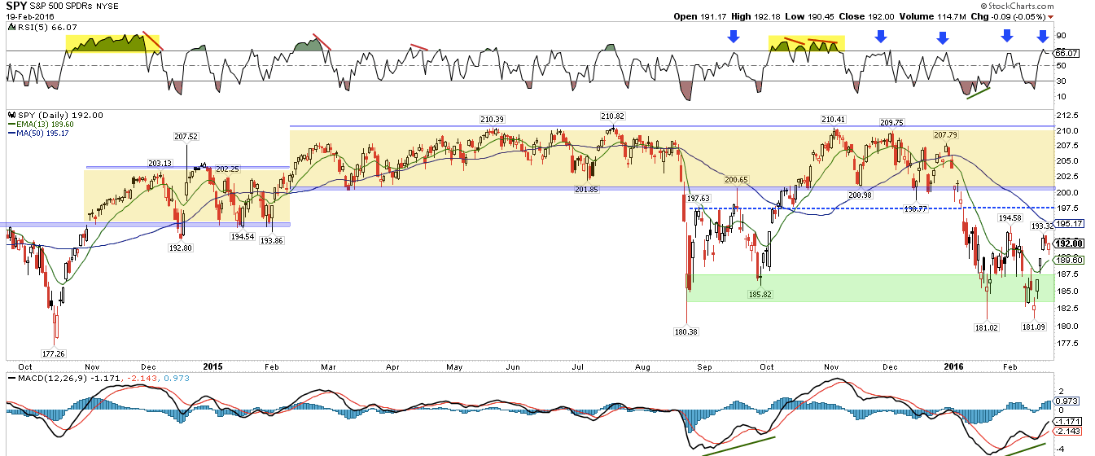The image size is (1095, 456).
Task: Click the red down-triangle change indicator
Action: pos(1051,17)
